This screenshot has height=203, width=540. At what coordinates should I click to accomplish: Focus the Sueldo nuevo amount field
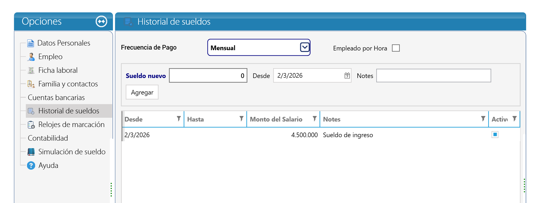point(208,75)
